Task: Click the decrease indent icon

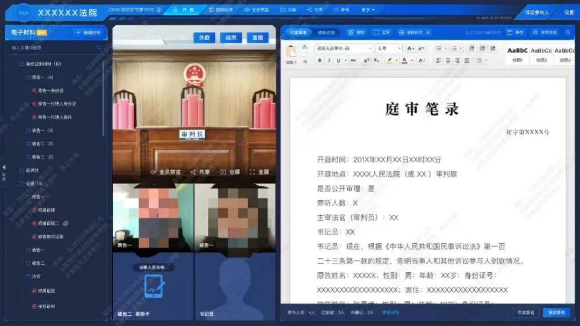Action: point(472,48)
